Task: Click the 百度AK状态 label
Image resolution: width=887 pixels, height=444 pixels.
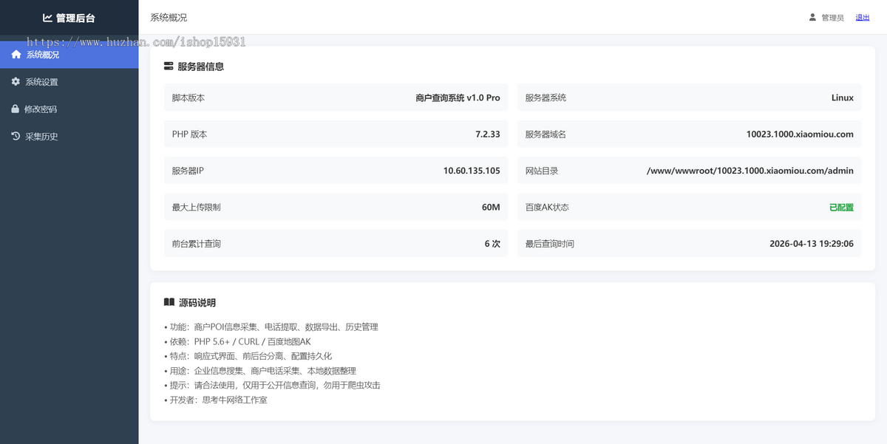Action: click(x=547, y=208)
